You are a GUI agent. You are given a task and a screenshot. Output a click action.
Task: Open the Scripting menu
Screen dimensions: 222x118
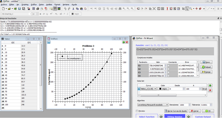pyautogui.click(x=25, y=4)
